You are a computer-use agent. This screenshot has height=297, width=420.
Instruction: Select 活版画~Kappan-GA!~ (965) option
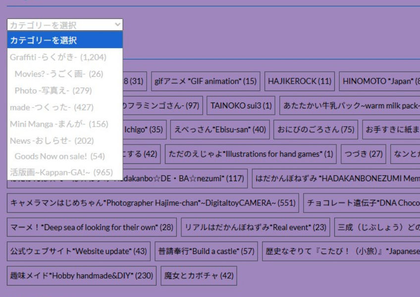point(65,172)
